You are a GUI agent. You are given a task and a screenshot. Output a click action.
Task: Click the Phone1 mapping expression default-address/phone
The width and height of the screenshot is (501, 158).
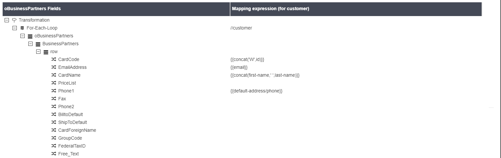click(256, 91)
